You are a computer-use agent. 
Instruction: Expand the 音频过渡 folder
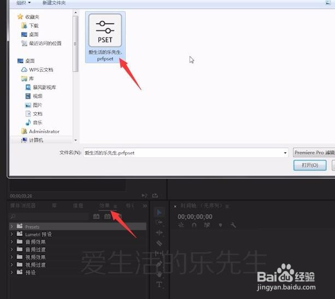pos(11,249)
